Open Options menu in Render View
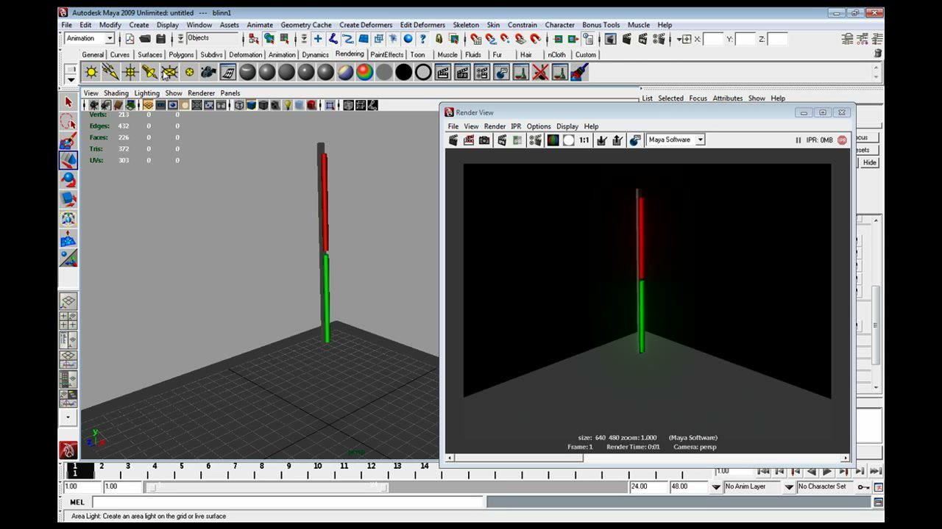This screenshot has width=942, height=529. click(539, 126)
